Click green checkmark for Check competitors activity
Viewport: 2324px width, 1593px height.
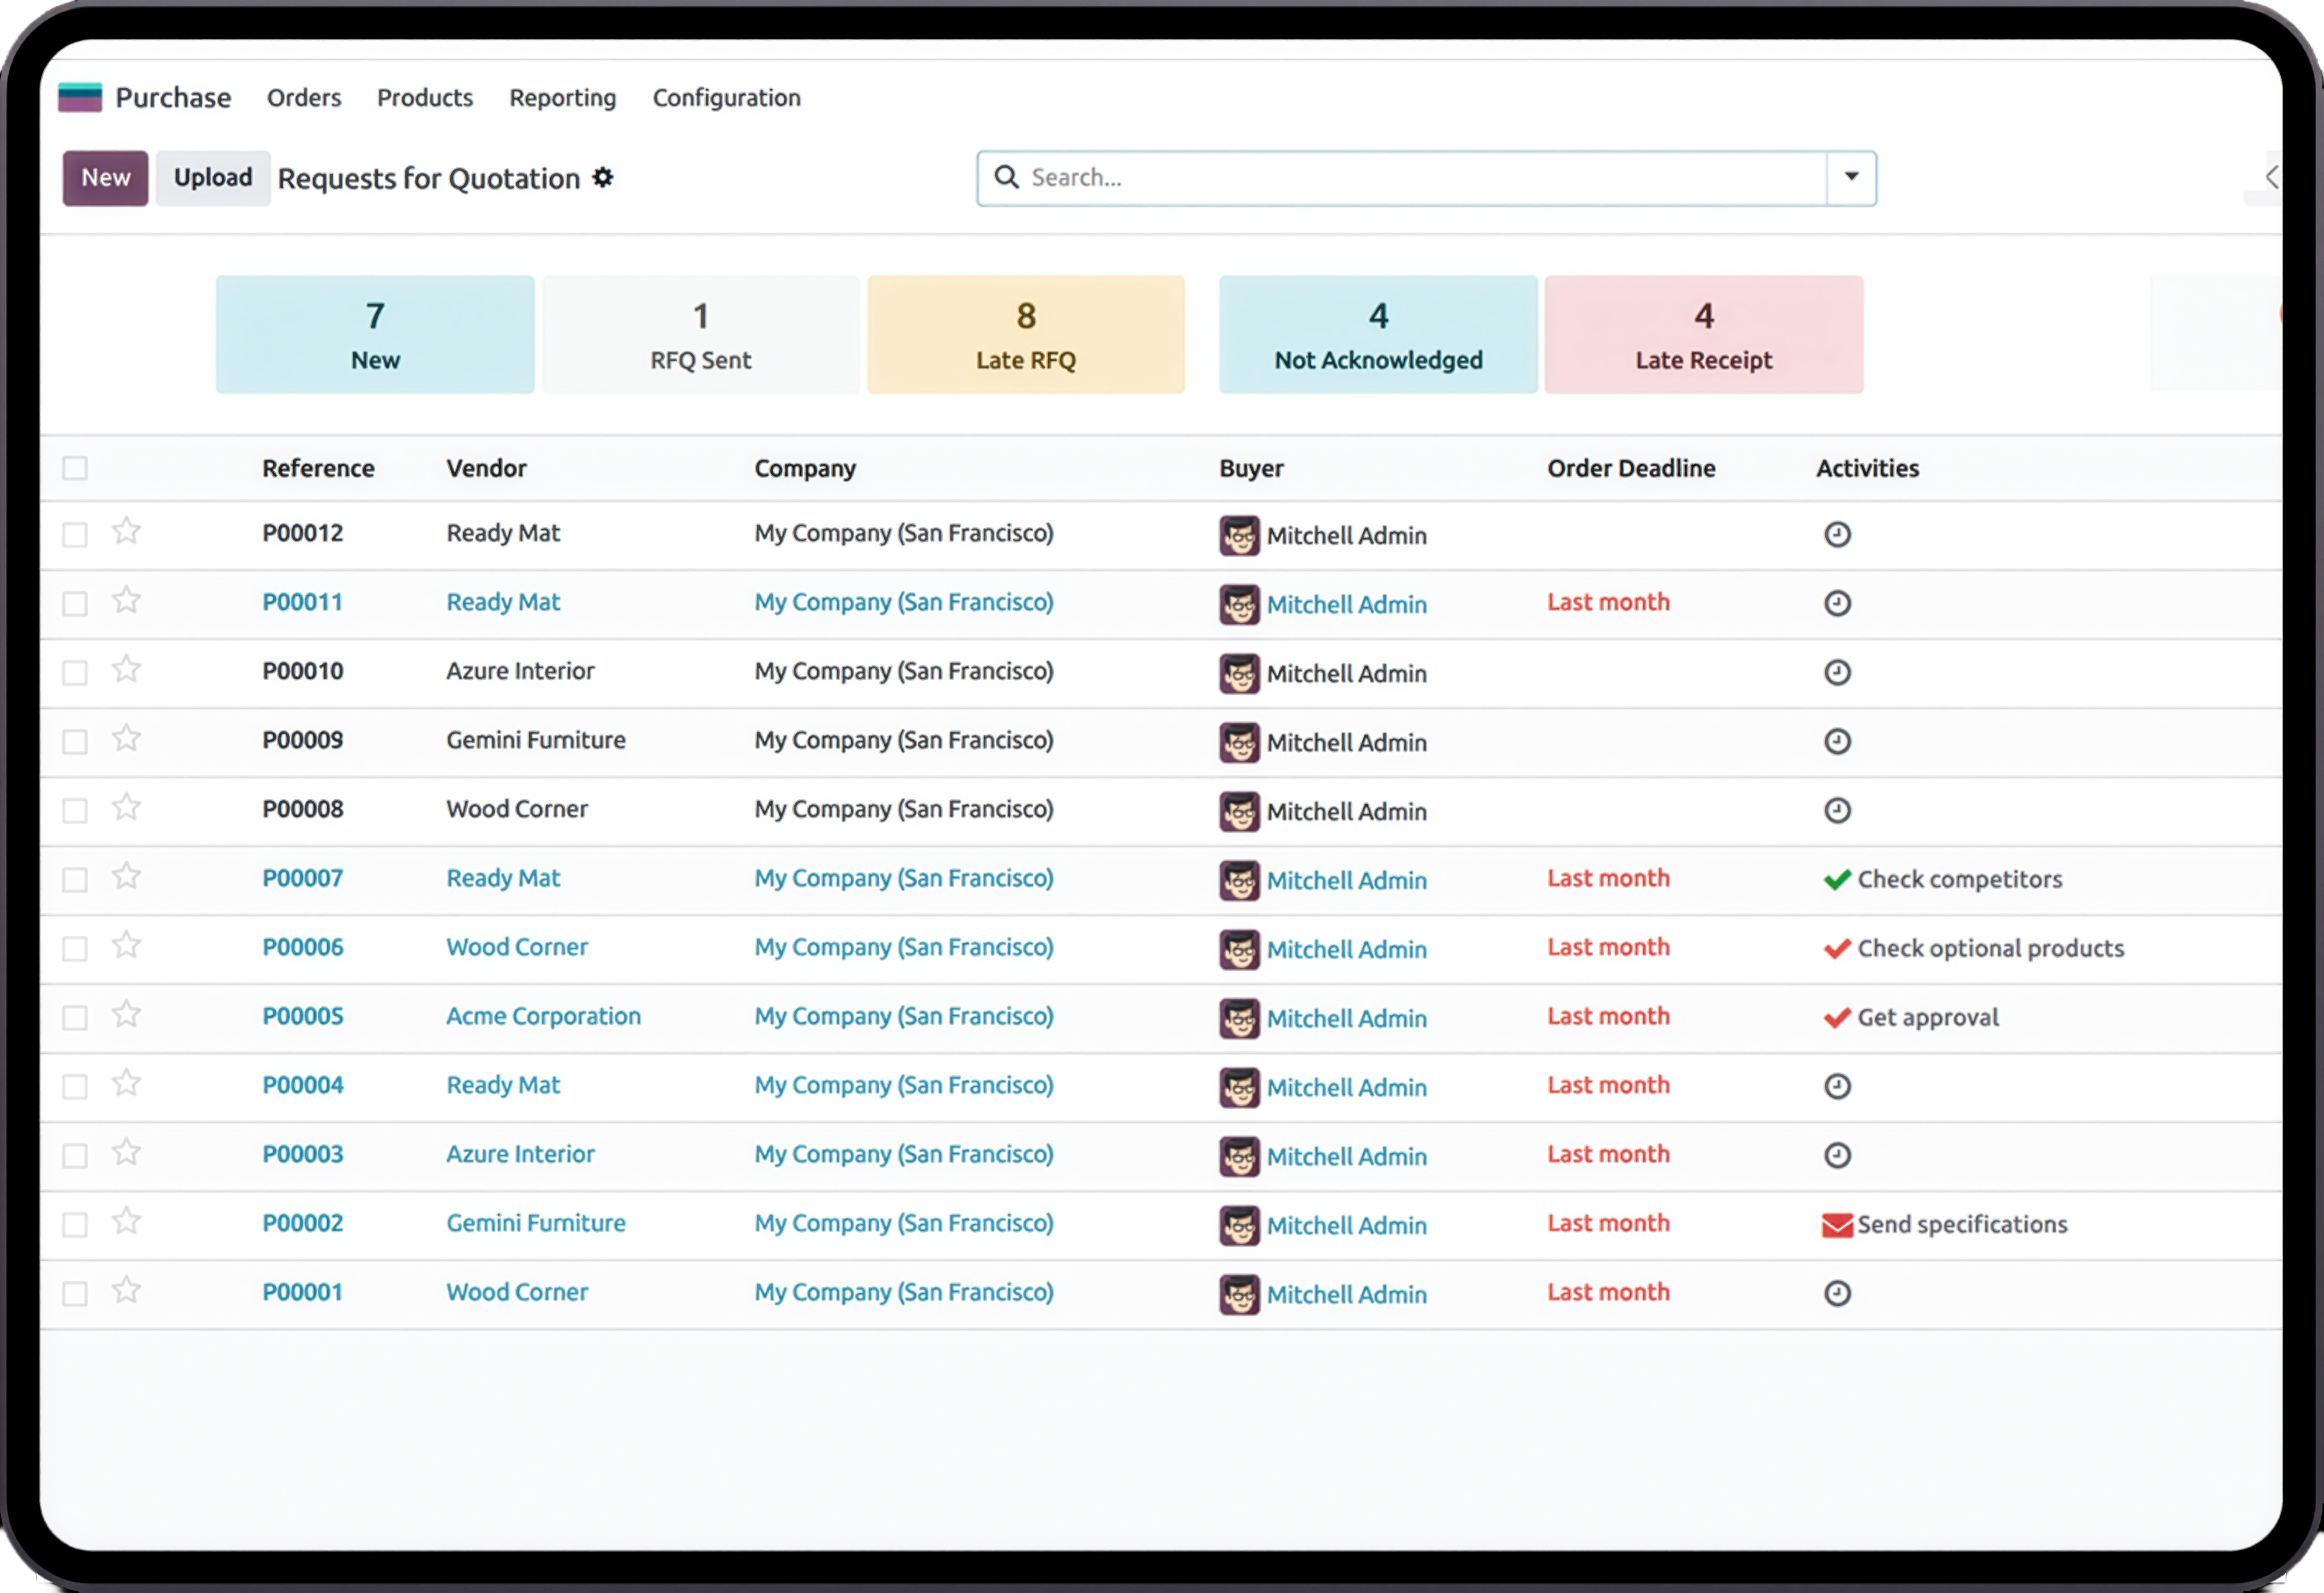click(x=1837, y=880)
